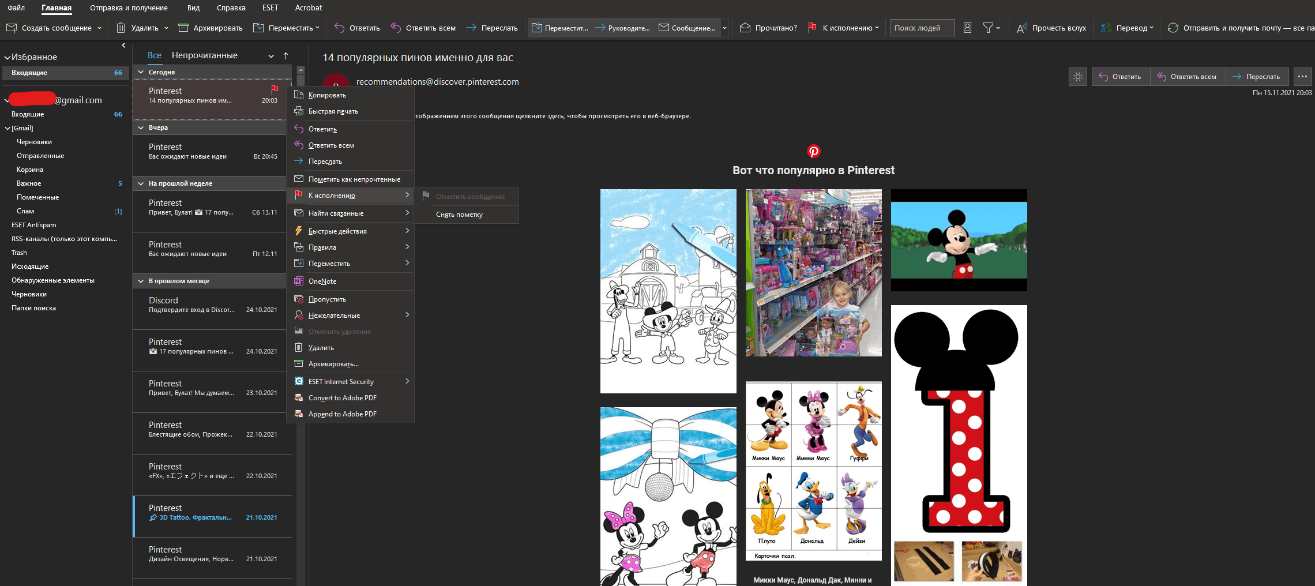Click the red flag Follow Up icon in ribbon
Screen dimensions: 1315x586
click(813, 28)
